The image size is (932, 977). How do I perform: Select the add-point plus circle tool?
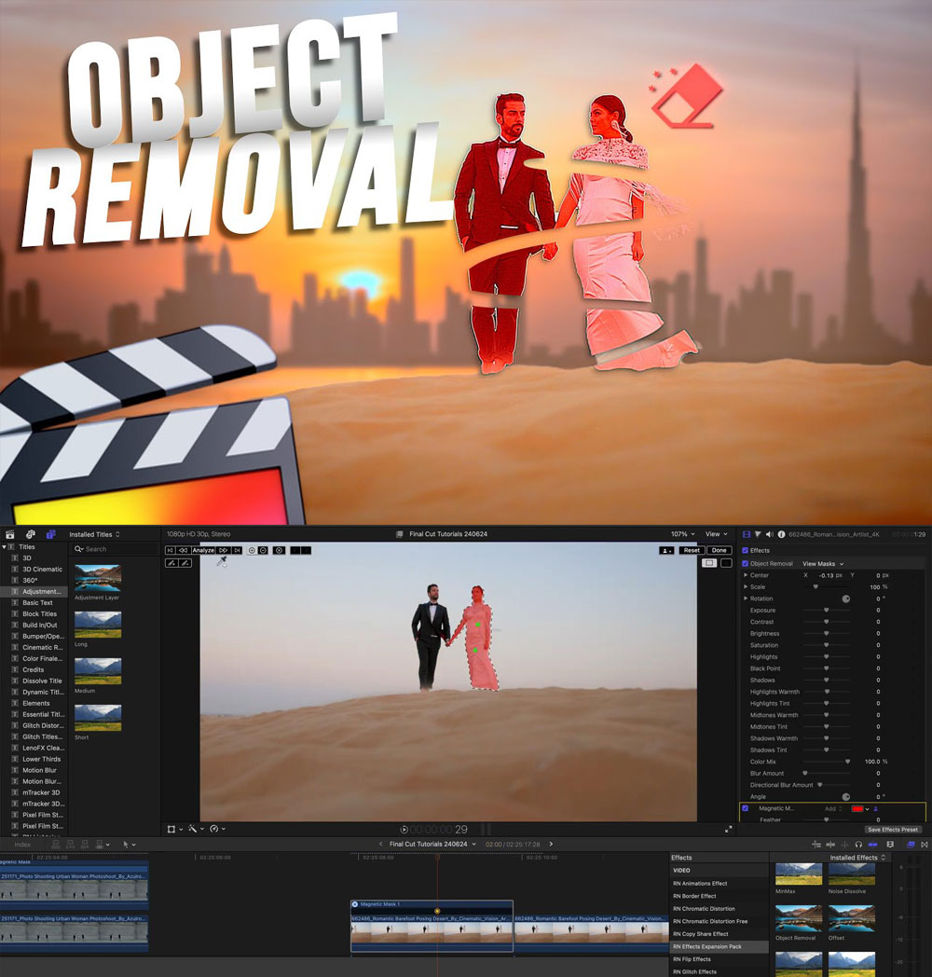point(252,550)
